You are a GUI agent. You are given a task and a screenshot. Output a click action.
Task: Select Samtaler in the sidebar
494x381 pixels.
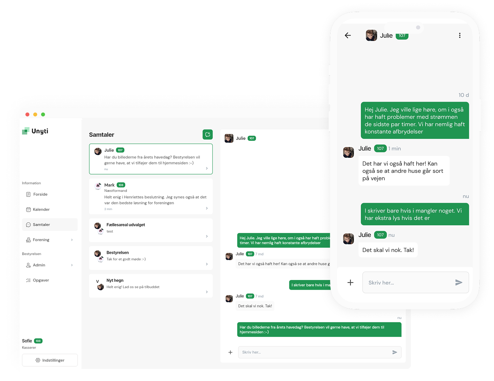click(50, 225)
